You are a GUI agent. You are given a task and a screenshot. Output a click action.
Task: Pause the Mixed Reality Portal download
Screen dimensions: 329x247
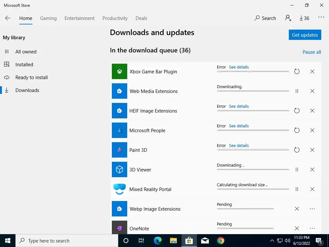tap(297, 189)
